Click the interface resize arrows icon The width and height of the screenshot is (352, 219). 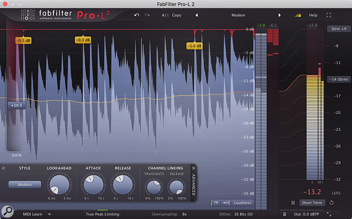pos(329,214)
